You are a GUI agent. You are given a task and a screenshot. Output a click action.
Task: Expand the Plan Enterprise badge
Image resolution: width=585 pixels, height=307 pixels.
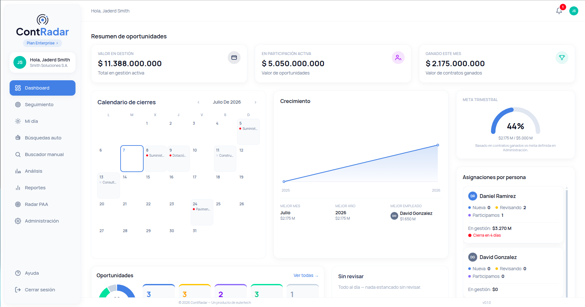click(x=43, y=43)
